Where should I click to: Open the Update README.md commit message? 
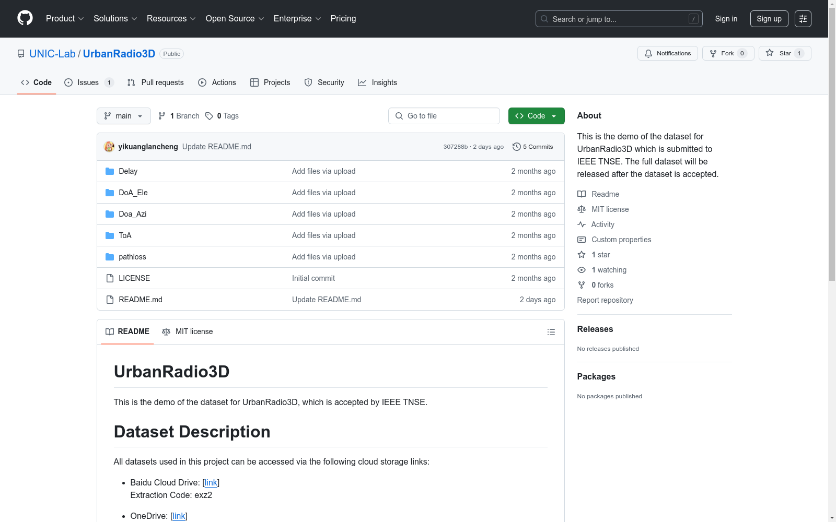217,147
